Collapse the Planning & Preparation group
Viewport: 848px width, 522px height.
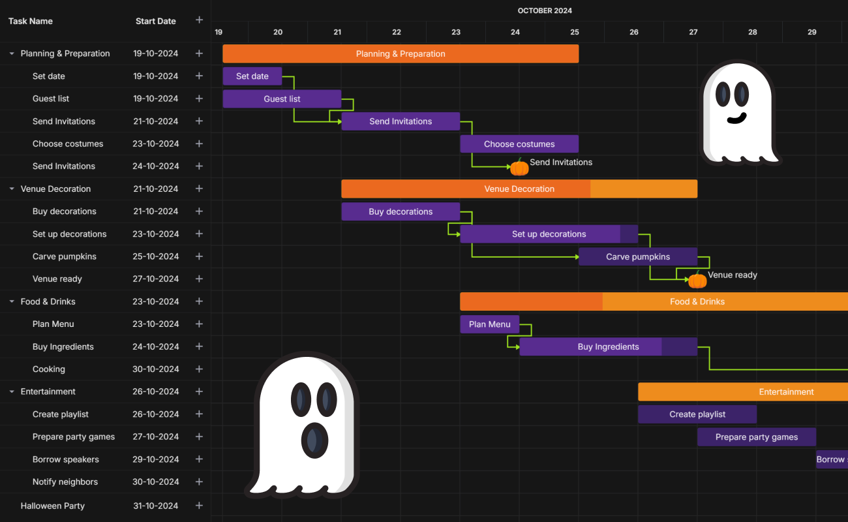click(12, 54)
